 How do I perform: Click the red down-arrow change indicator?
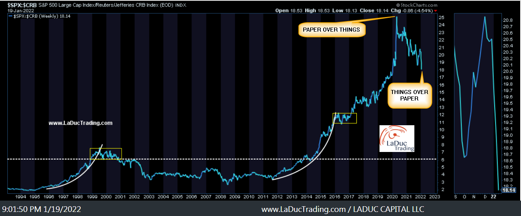(435, 11)
